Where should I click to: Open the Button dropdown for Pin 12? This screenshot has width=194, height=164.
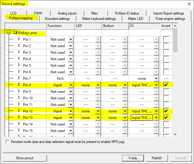pyautogui.click(x=125, y=111)
